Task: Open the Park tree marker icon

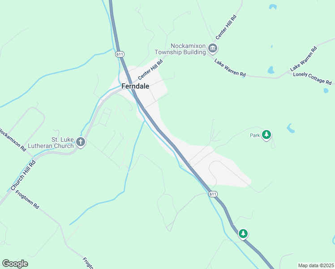Action: (x=266, y=135)
